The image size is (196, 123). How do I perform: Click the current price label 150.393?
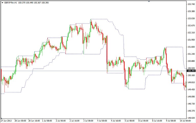[x=191, y=71]
